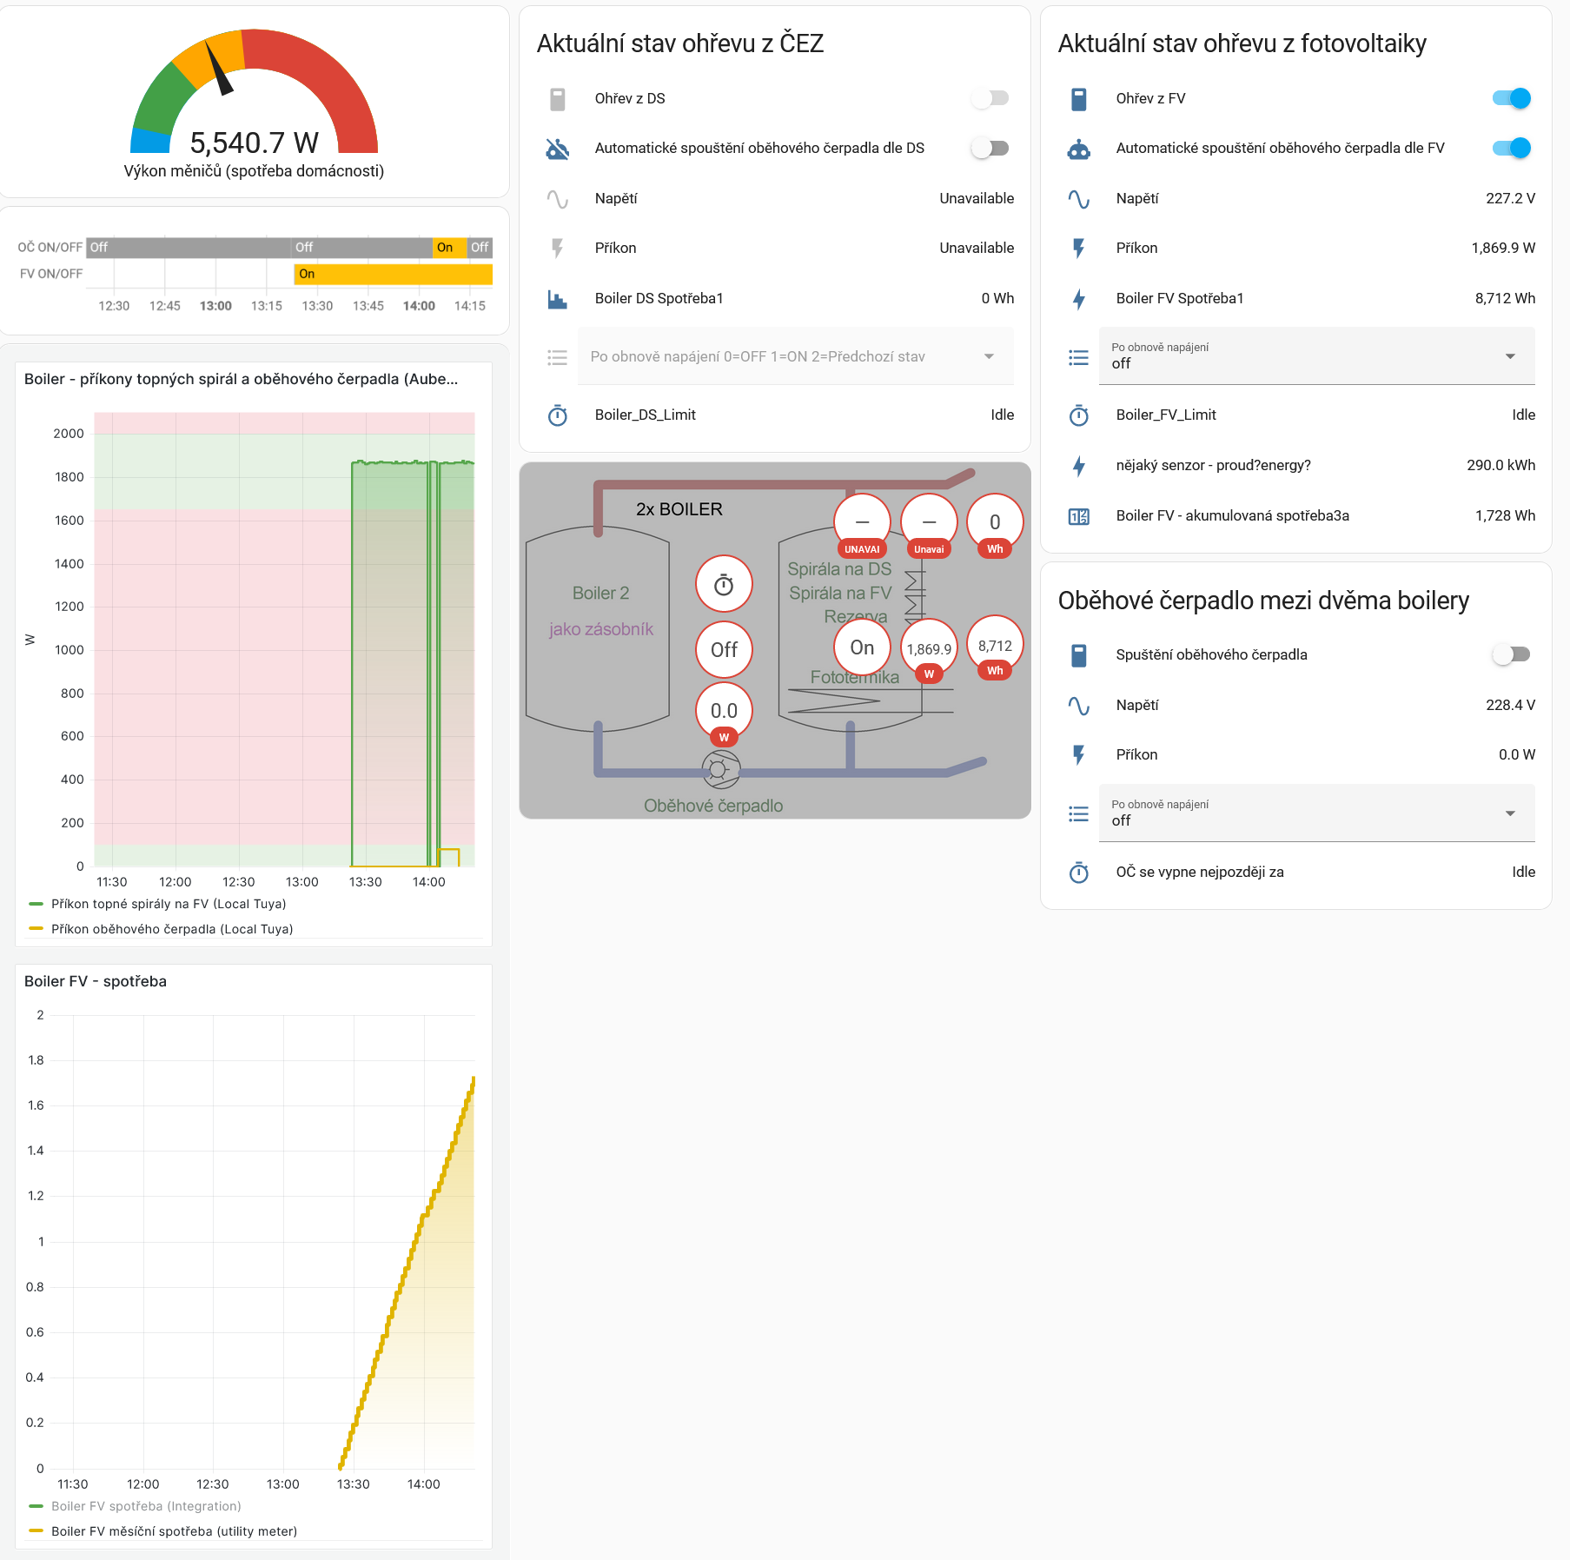Click the yellow On bar in FV ON/OFF history

coord(393,274)
